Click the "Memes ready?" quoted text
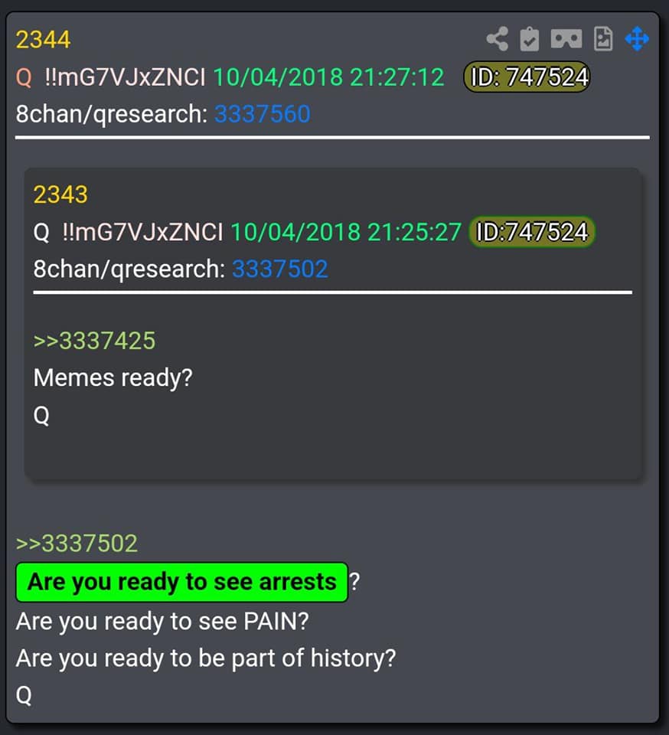Image resolution: width=669 pixels, height=735 pixels. tap(113, 377)
